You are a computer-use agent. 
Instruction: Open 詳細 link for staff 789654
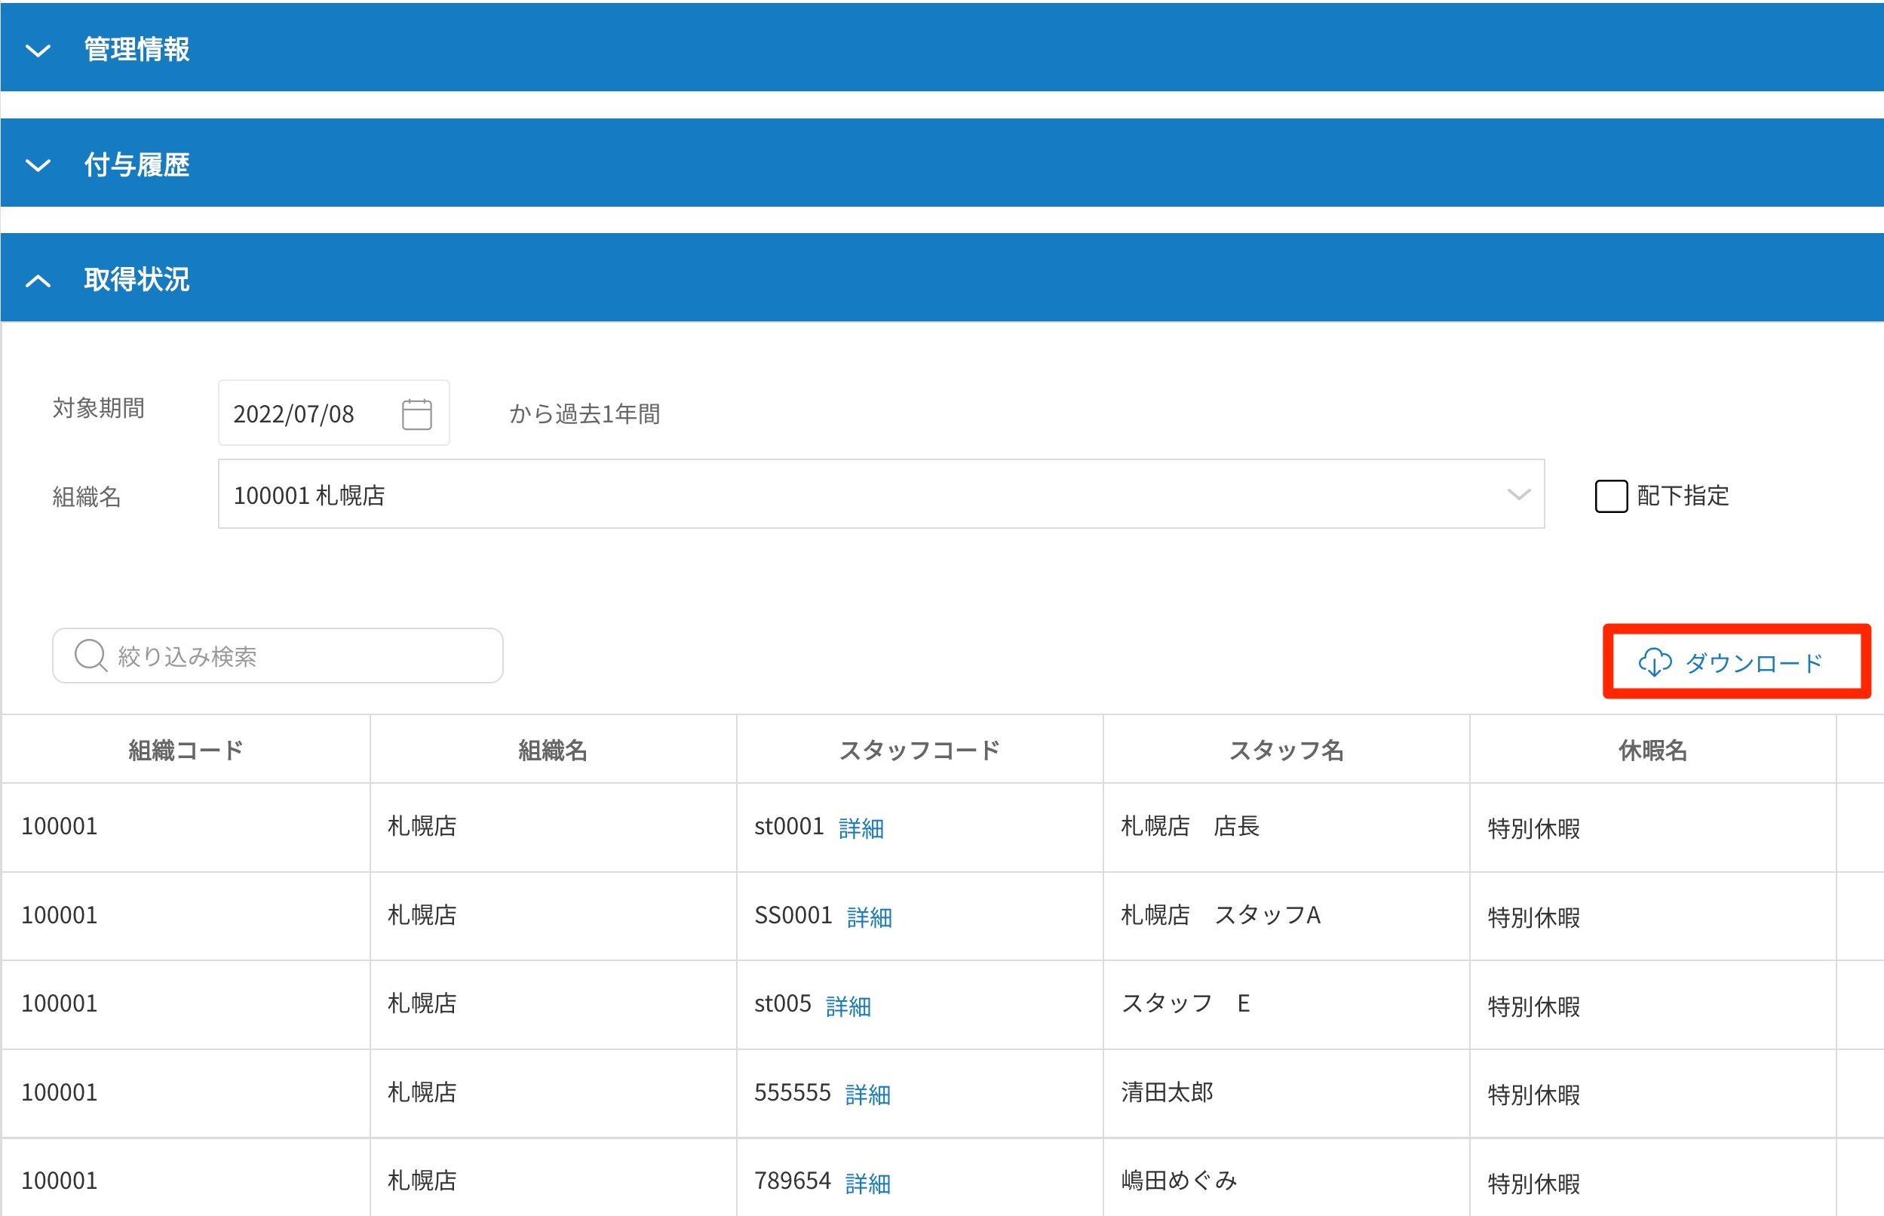[x=867, y=1183]
